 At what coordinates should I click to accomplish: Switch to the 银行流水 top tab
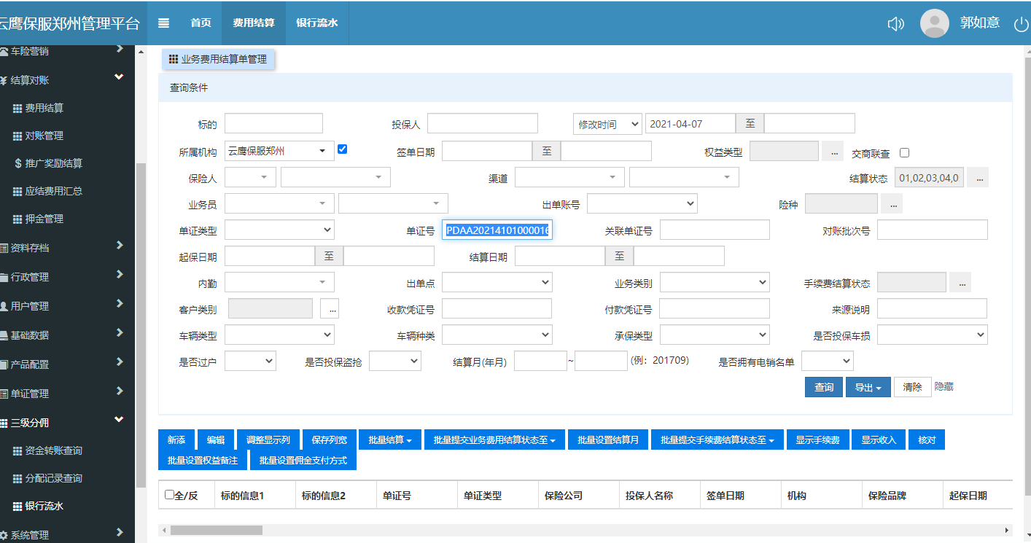(x=316, y=23)
